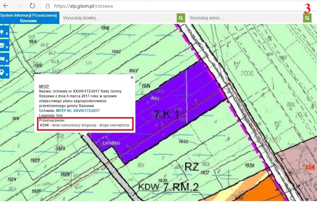
Task: Click parcel number '2006' on the map
Action: click(247, 73)
